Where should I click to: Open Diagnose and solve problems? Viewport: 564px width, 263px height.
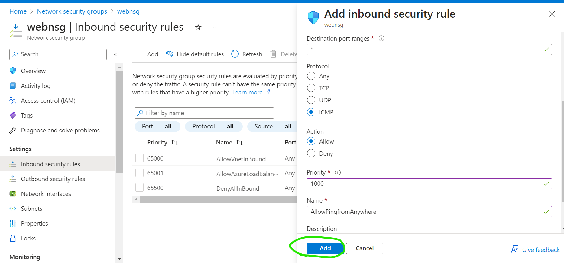[x=60, y=130]
